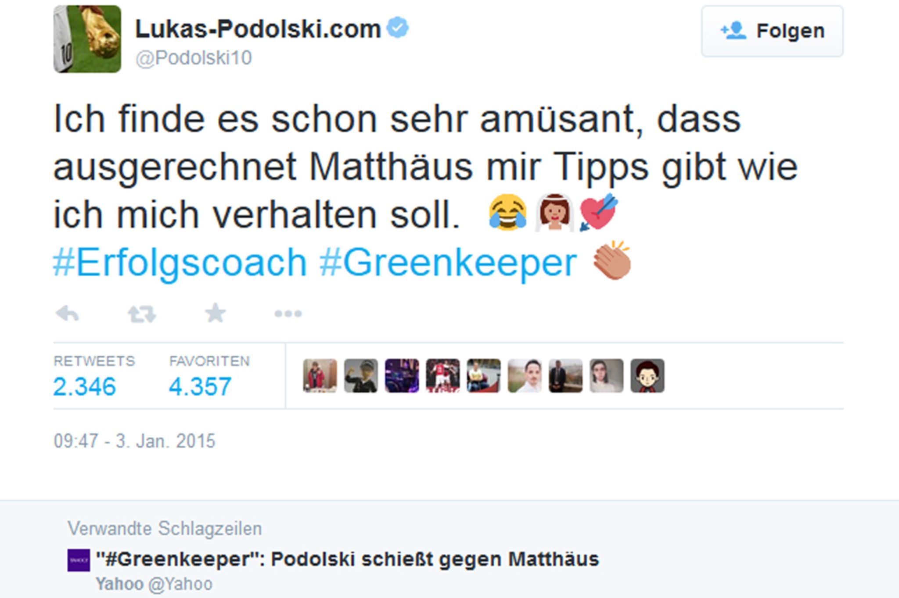Click the reply arrow icon under tweet
The width and height of the screenshot is (899, 598).
(67, 314)
